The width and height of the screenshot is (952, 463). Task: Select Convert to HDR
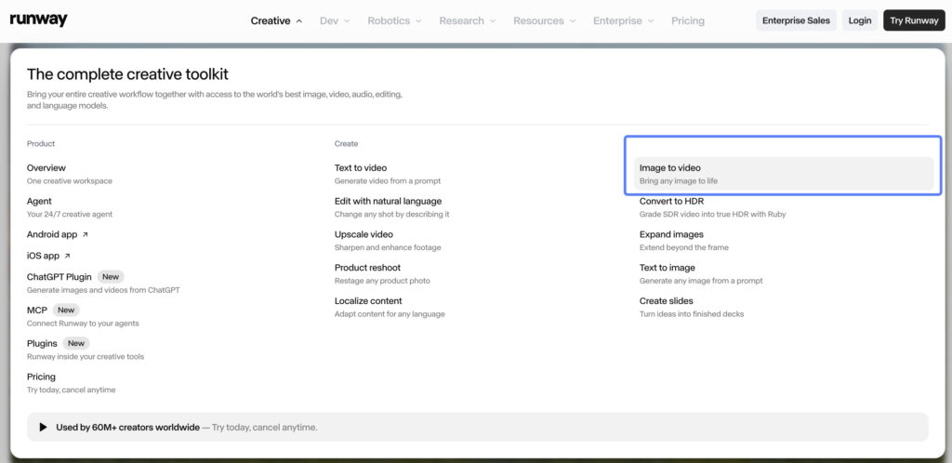point(671,202)
